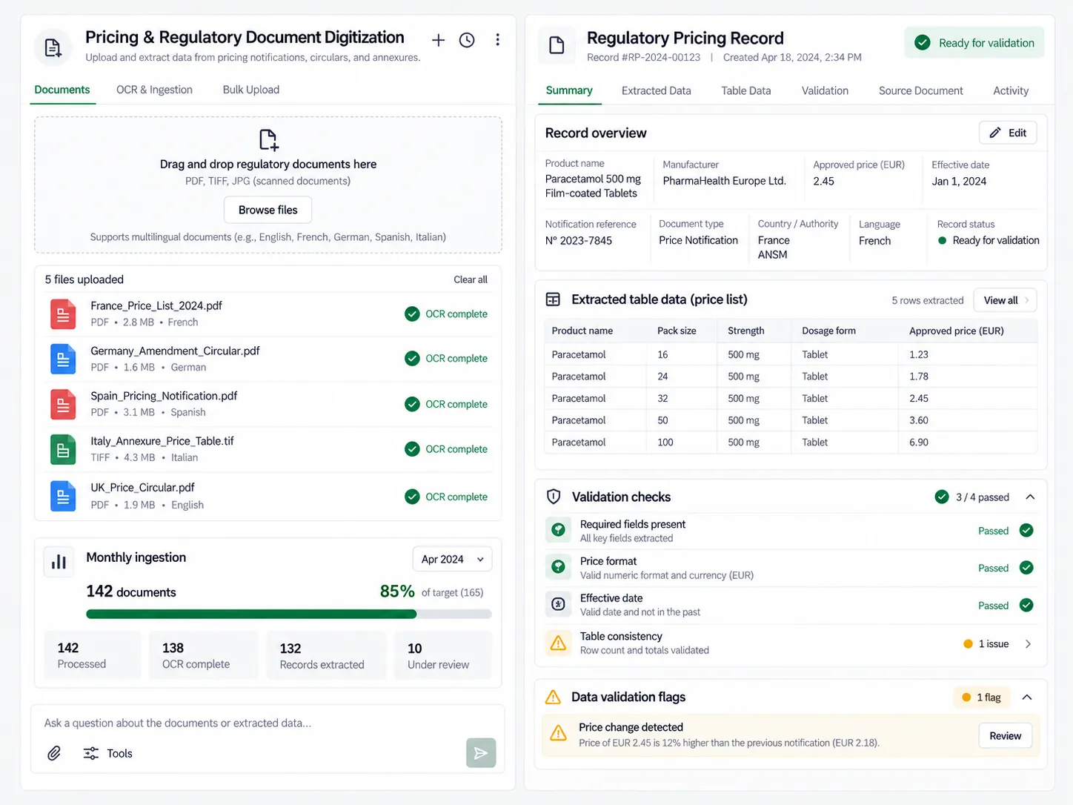This screenshot has height=805, width=1073.
Task: Send the question with the arrow button
Action: pos(481,753)
